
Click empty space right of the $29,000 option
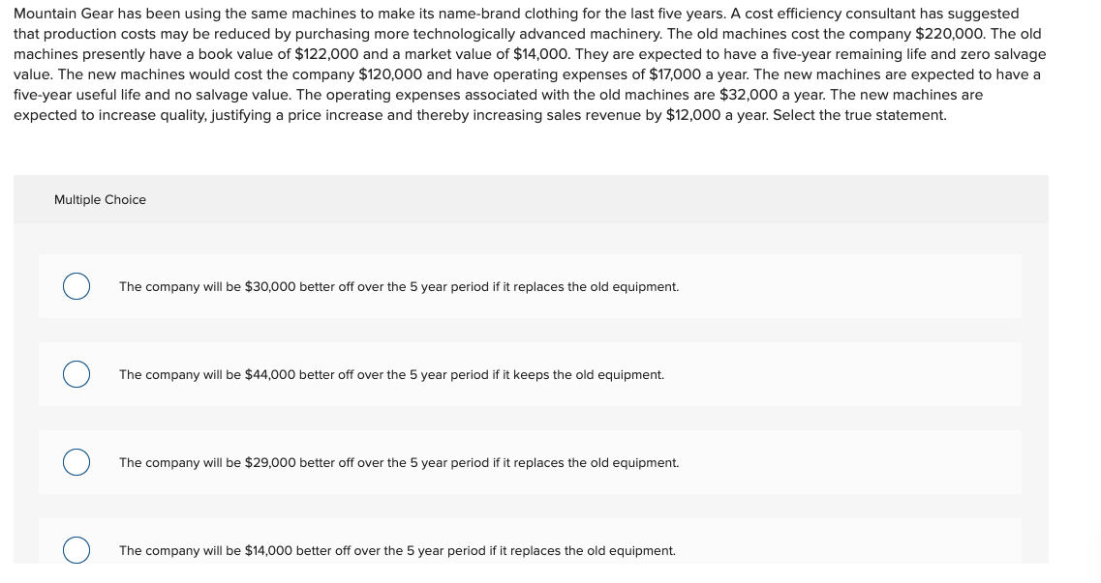849,462
